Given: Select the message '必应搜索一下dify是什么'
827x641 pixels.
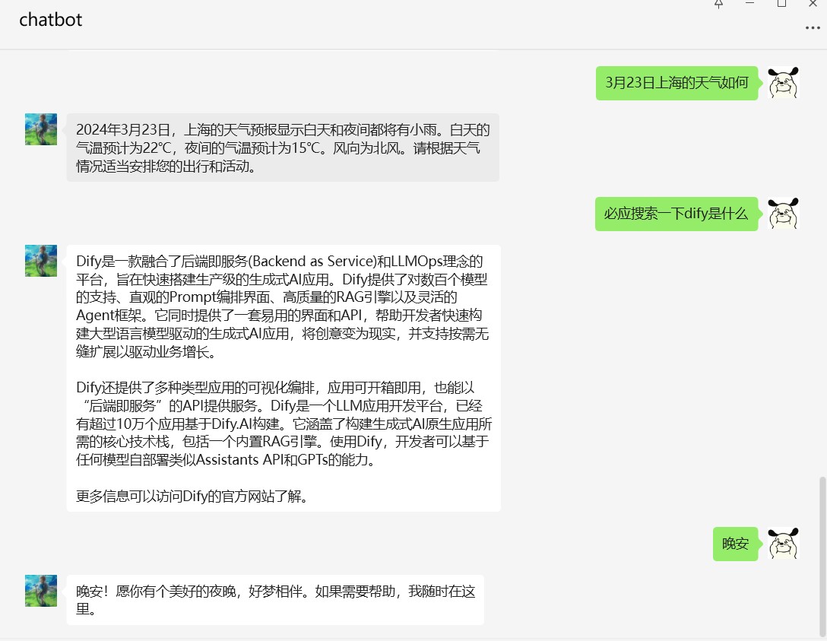Looking at the screenshot, I should 676,214.
